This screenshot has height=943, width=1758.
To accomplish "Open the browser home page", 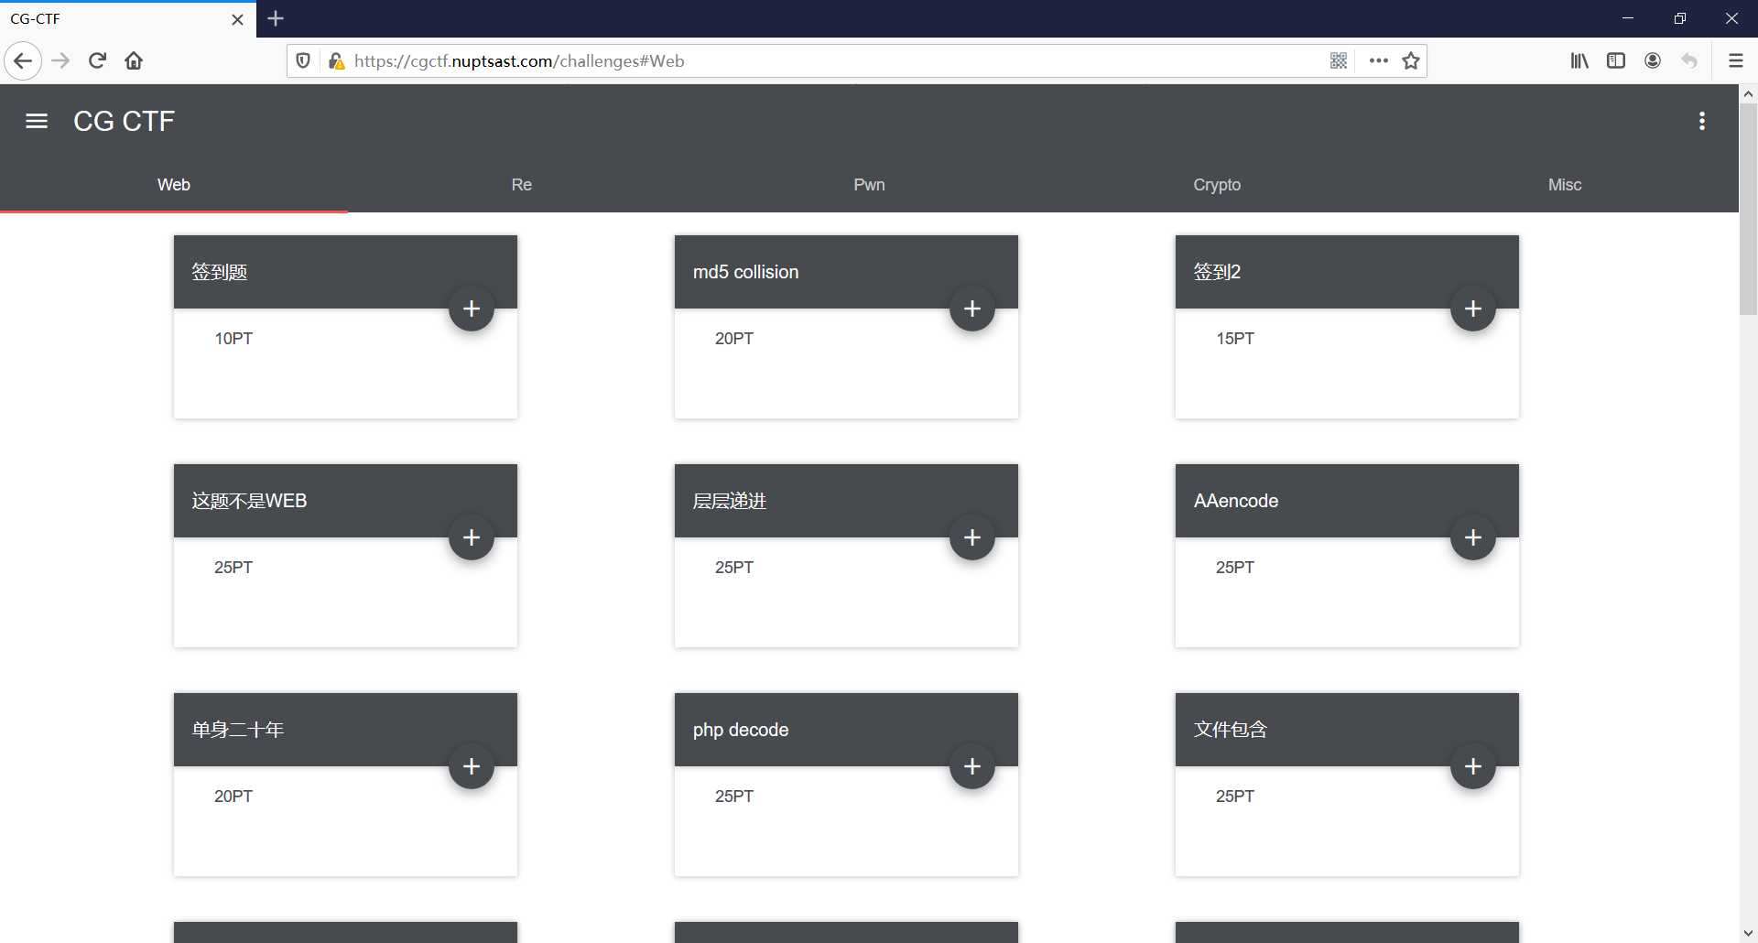I will point(134,61).
